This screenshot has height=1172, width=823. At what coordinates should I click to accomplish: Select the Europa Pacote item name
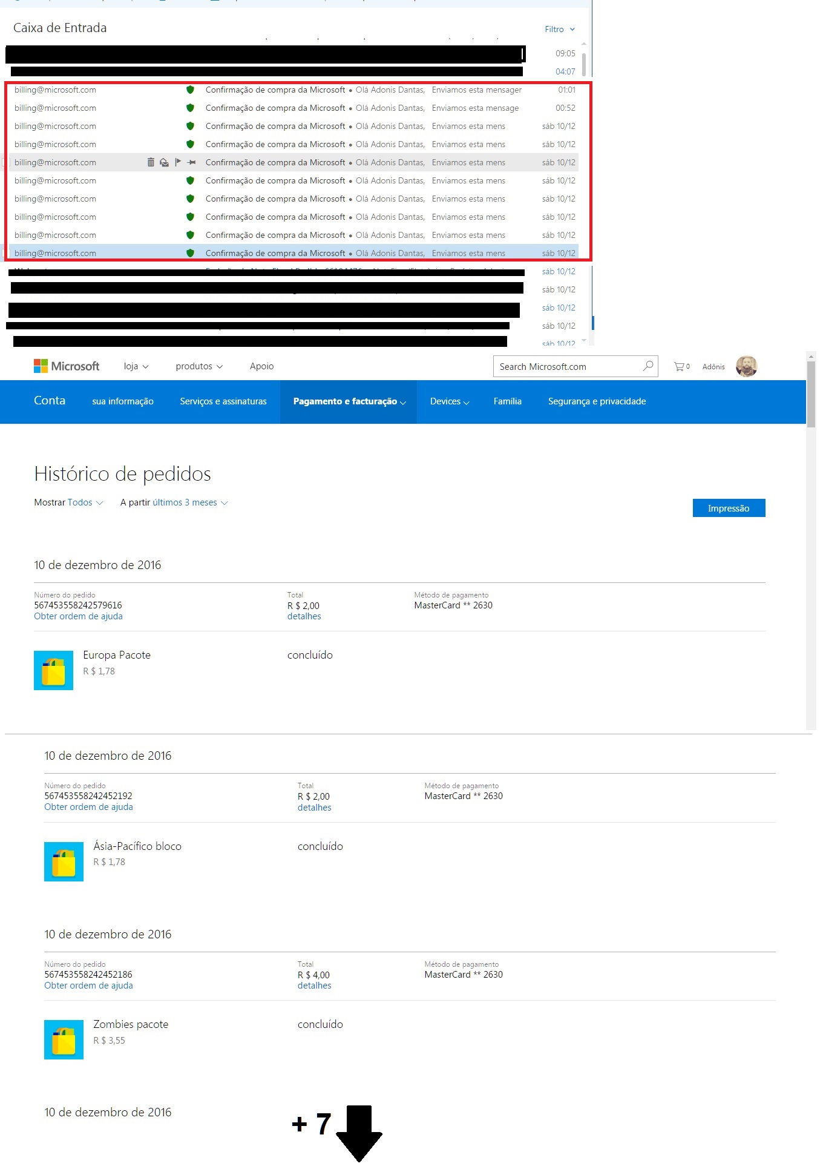coord(117,655)
